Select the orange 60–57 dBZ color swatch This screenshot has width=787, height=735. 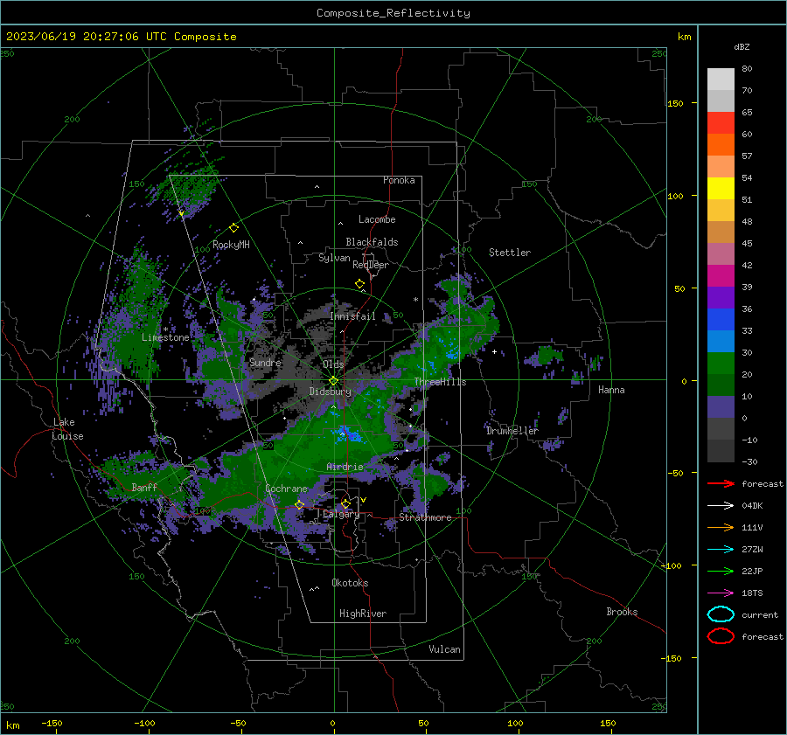721,145
